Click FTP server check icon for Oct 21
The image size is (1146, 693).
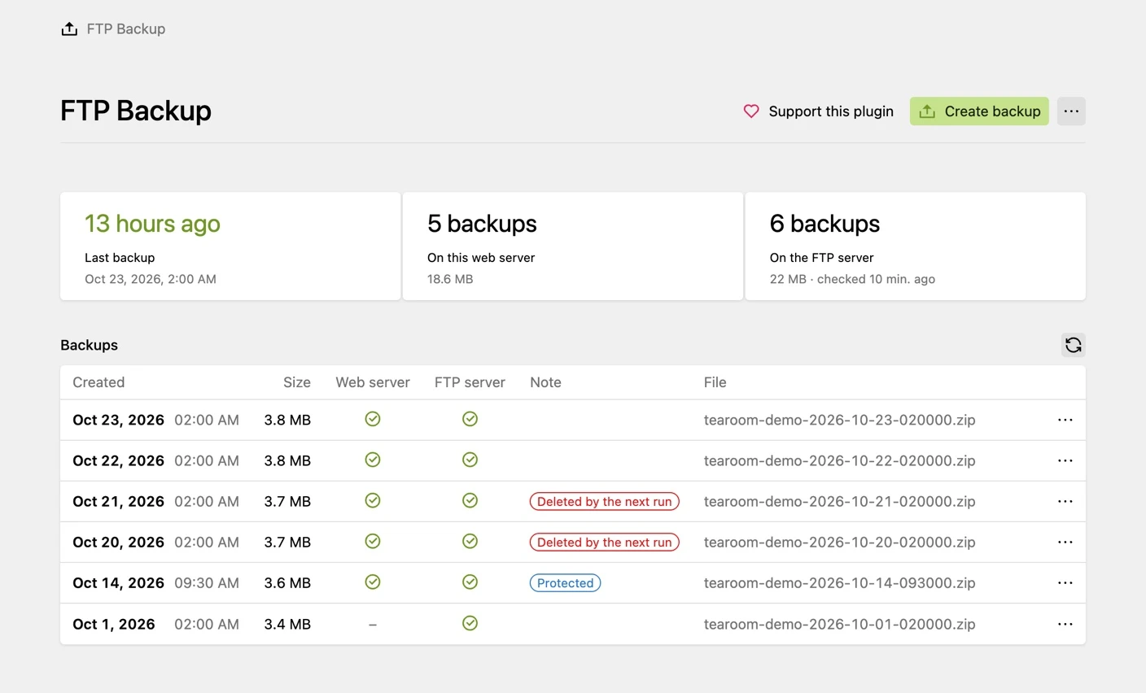(470, 500)
